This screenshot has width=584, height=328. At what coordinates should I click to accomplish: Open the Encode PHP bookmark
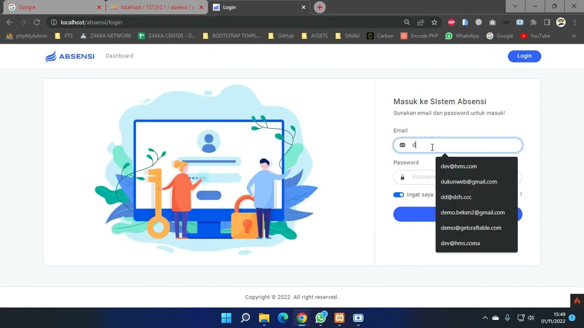coord(419,36)
